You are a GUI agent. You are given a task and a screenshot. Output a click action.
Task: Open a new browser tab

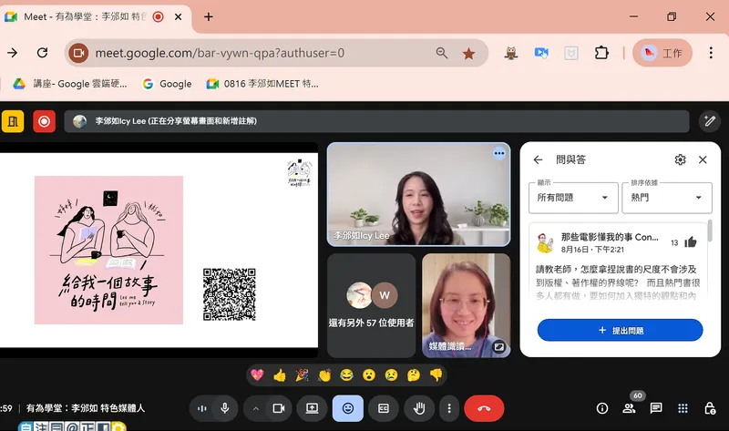click(x=209, y=17)
